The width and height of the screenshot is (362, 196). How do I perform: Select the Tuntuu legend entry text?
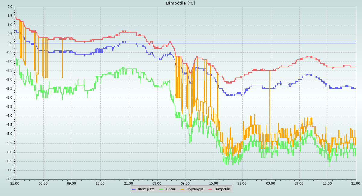(170, 189)
